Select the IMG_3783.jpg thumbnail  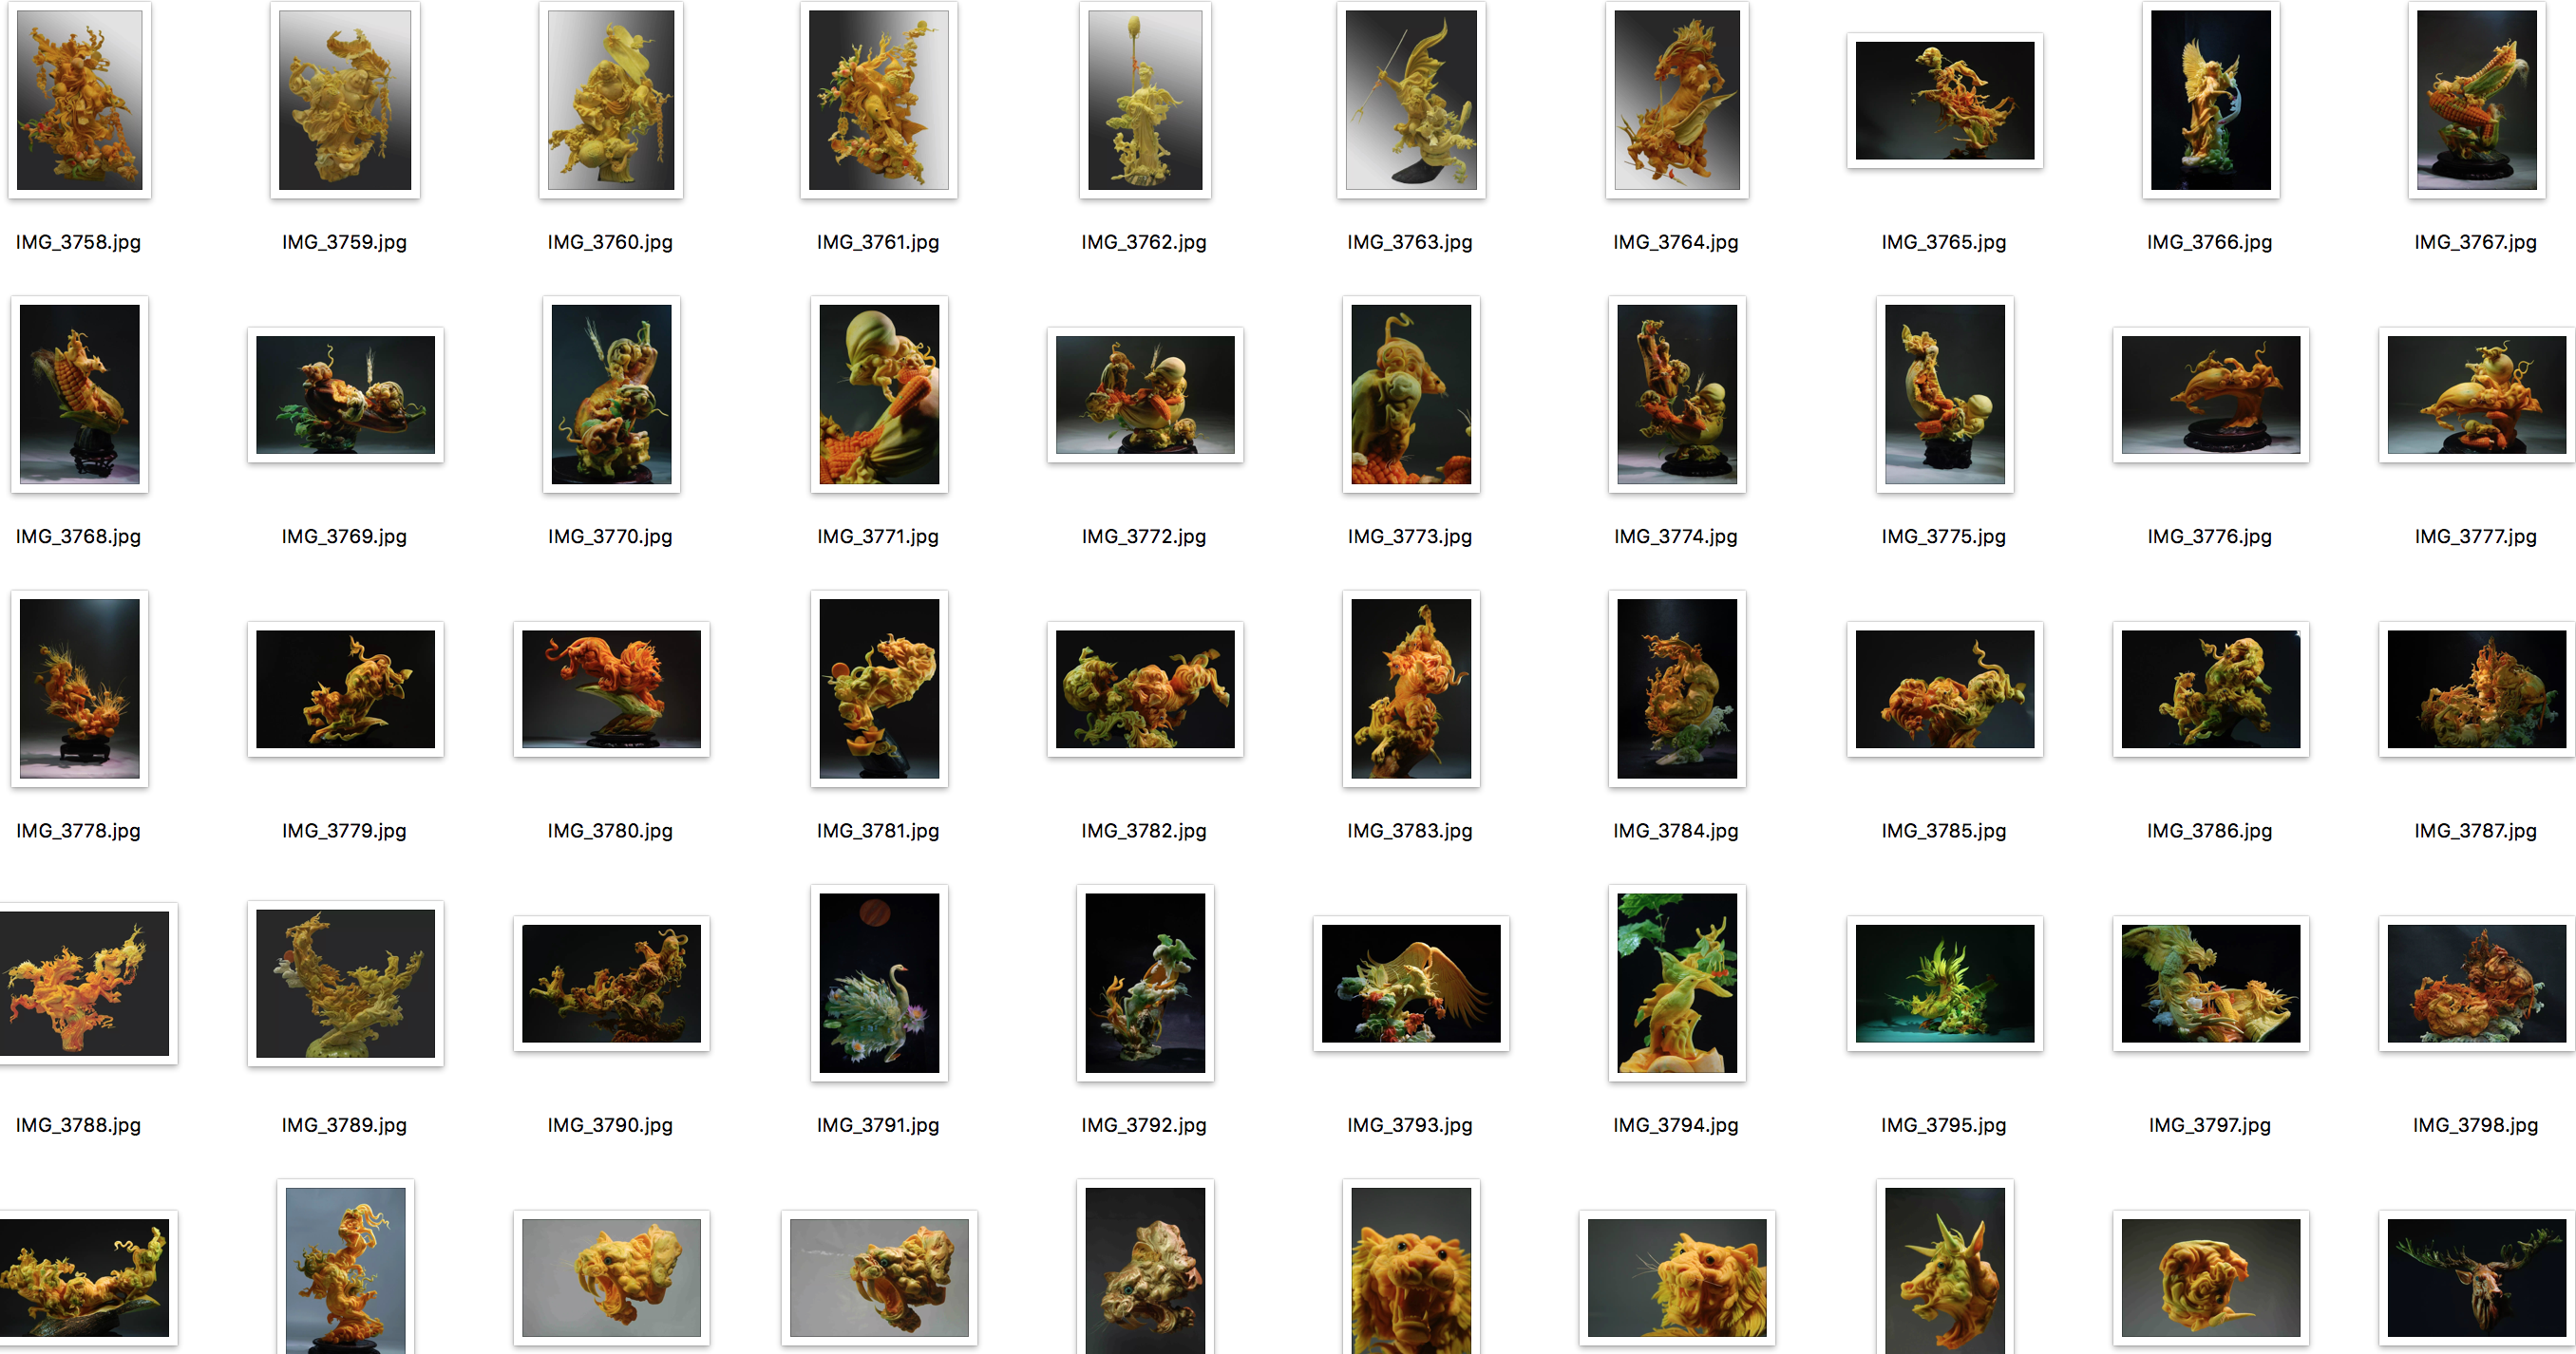1411,689
